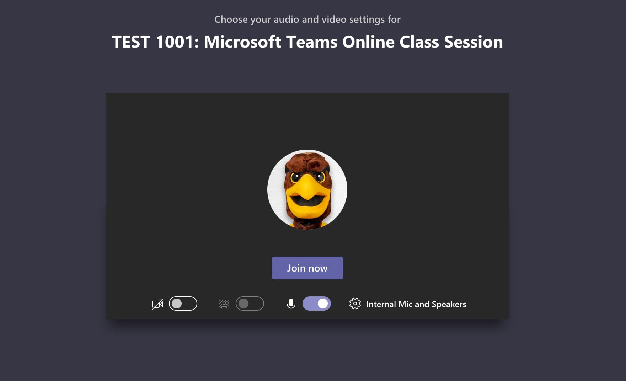Turn on the camera toggle switch
The height and width of the screenshot is (381, 626).
[x=183, y=304]
